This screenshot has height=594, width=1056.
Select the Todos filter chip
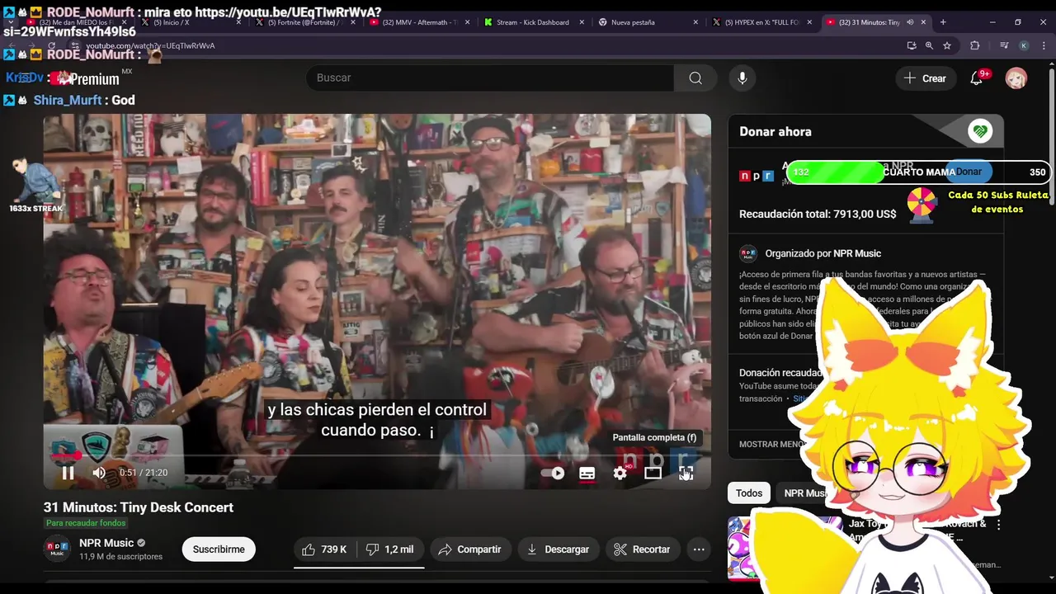(749, 493)
